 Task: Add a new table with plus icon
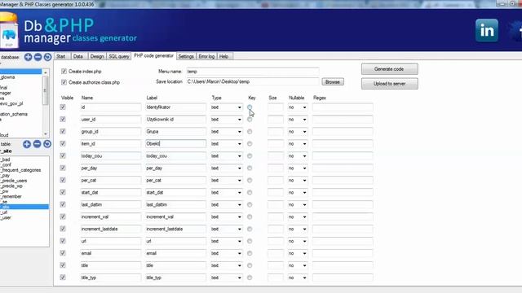pyautogui.click(x=27, y=144)
